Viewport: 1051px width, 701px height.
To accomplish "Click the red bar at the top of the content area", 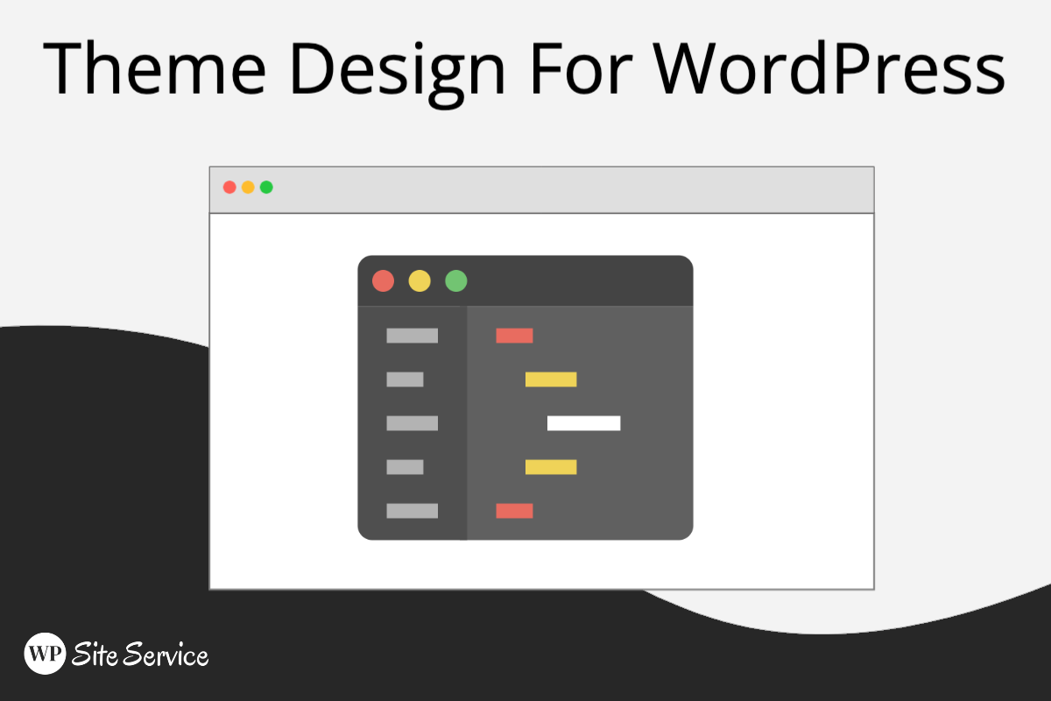I will 513,335.
